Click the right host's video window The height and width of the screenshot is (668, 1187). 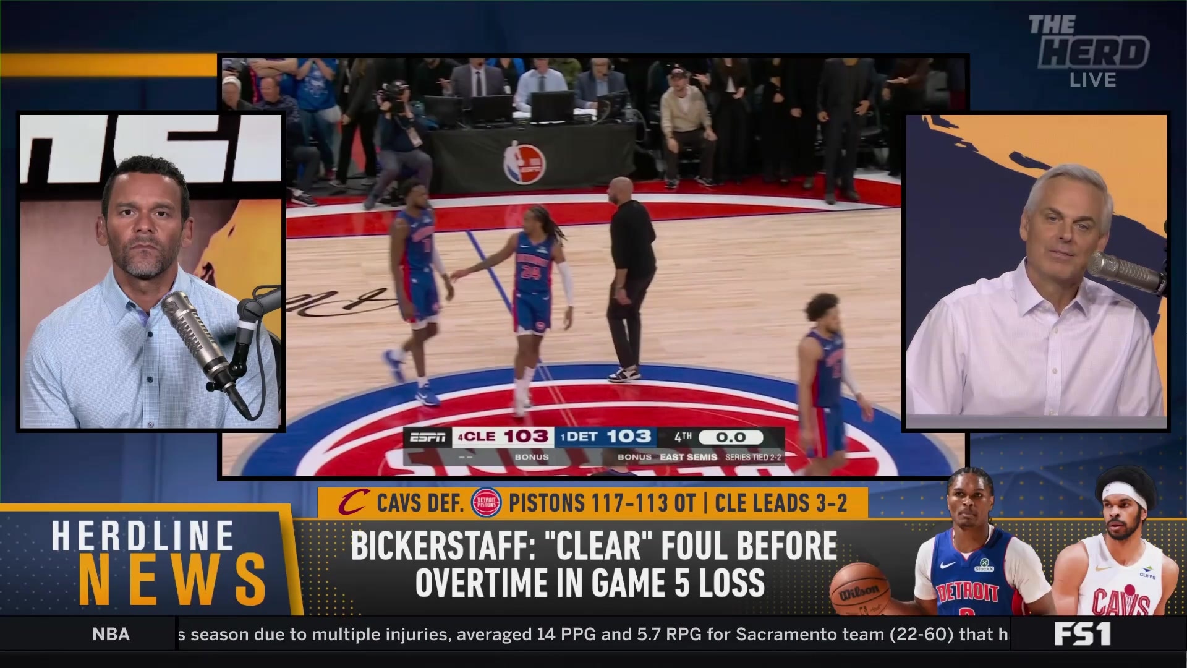1036,272
